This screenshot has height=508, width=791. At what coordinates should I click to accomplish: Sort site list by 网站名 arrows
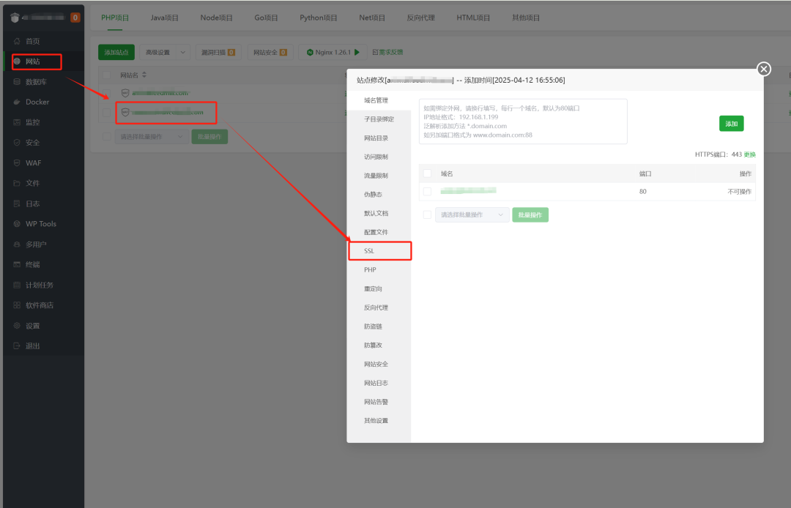pos(144,75)
